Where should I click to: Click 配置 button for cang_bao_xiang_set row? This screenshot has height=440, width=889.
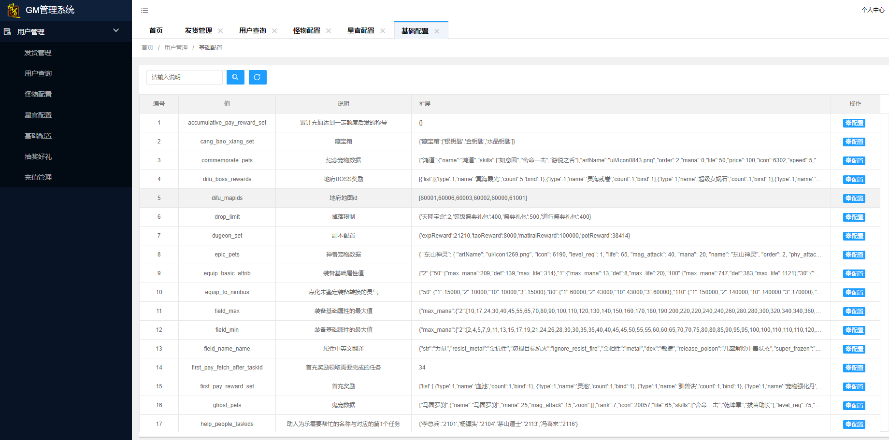coord(854,142)
